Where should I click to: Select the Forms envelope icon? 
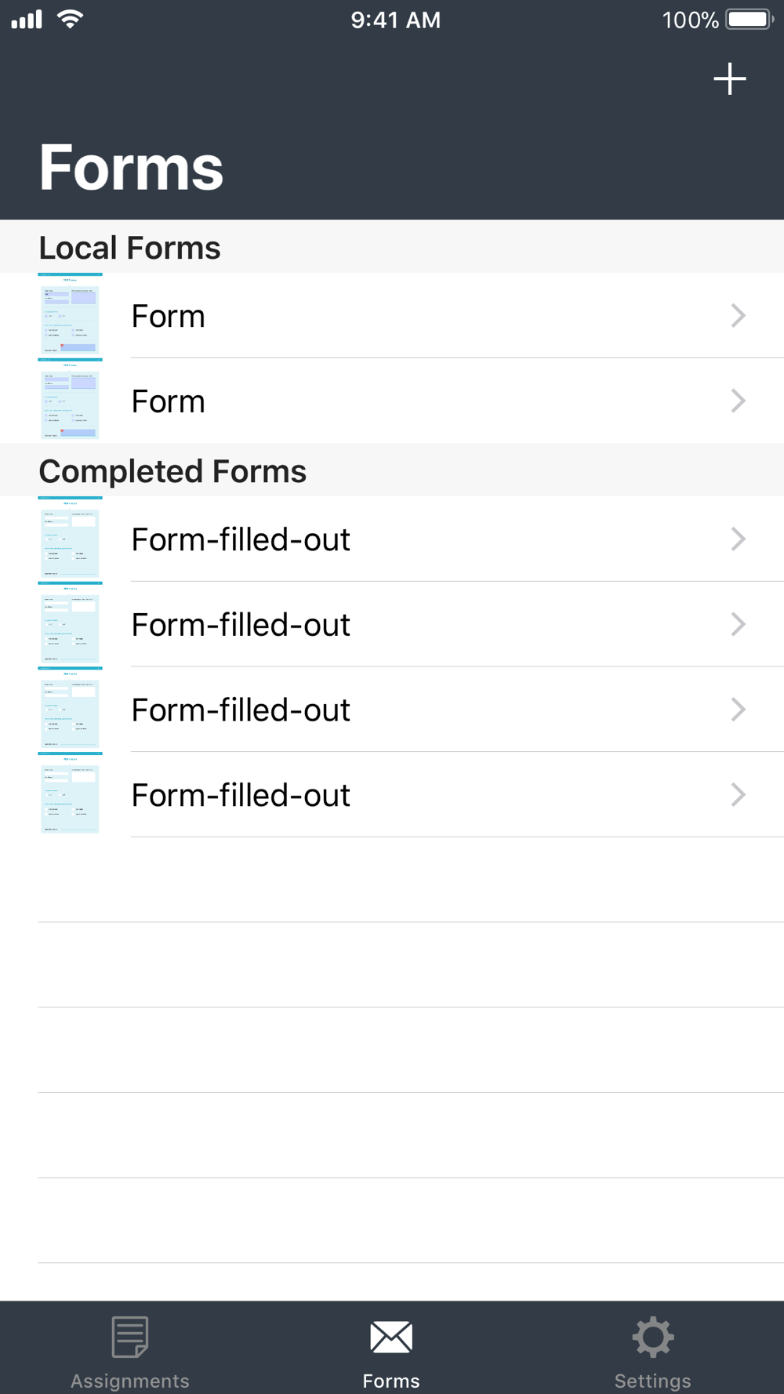click(391, 1337)
